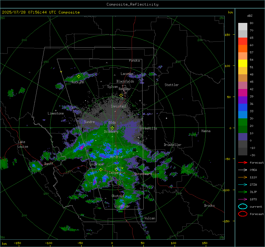Click the yellow diamond marker at RockyMH

pos(79,77)
